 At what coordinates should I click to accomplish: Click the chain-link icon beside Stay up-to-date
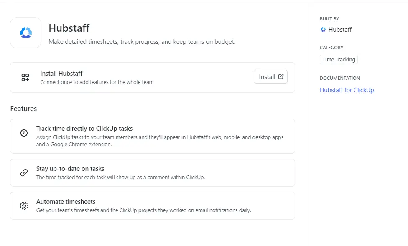(24, 172)
